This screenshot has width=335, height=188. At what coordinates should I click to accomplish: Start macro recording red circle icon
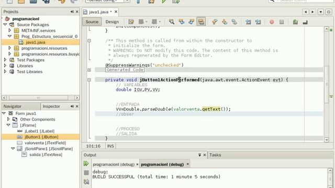[x=272, y=22]
